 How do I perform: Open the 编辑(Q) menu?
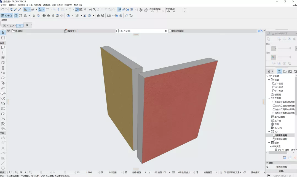12,5
